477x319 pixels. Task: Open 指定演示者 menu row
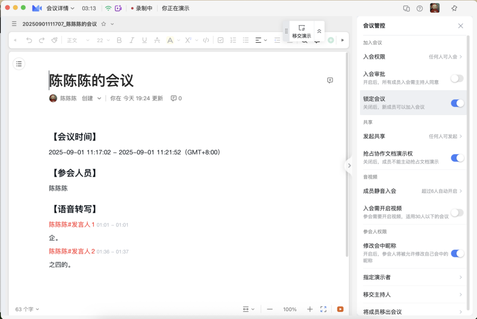[x=413, y=277]
